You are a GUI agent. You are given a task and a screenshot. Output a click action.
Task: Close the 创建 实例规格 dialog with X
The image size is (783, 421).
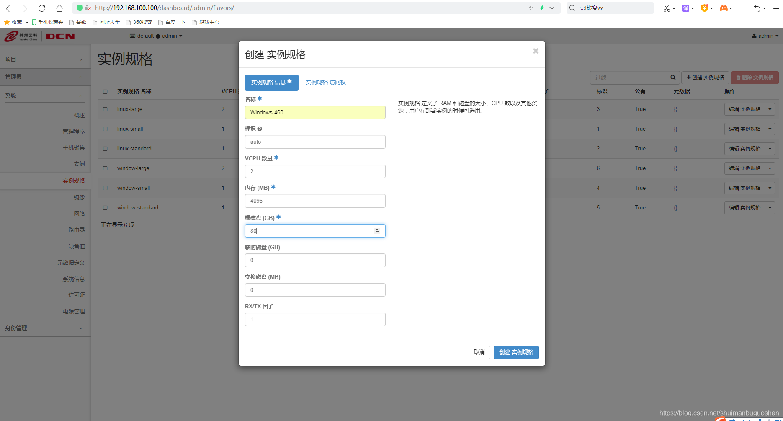[536, 51]
